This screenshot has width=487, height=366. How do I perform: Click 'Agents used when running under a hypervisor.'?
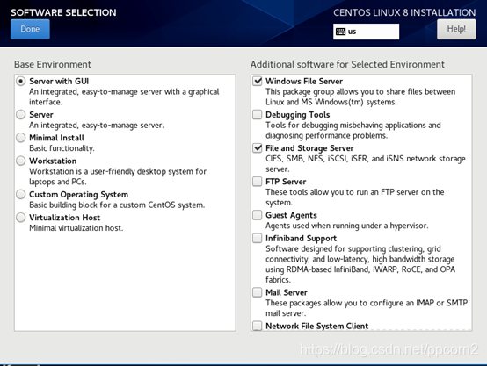[x=346, y=226]
